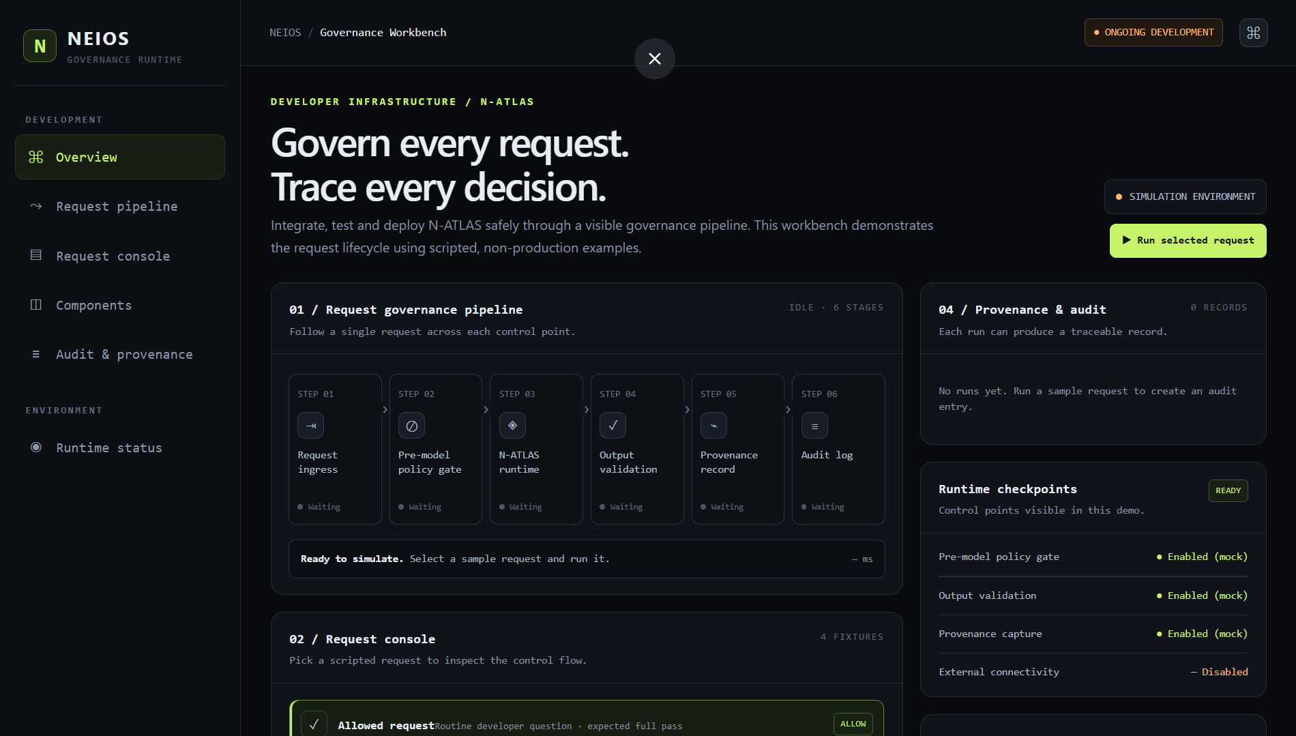
Task: Select the N-ATLAS runtime diamond icon
Action: click(x=512, y=426)
